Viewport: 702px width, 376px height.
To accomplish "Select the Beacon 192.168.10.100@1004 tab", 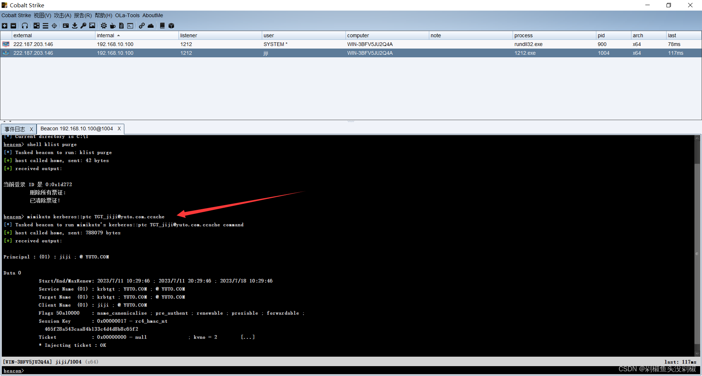I will [x=77, y=129].
